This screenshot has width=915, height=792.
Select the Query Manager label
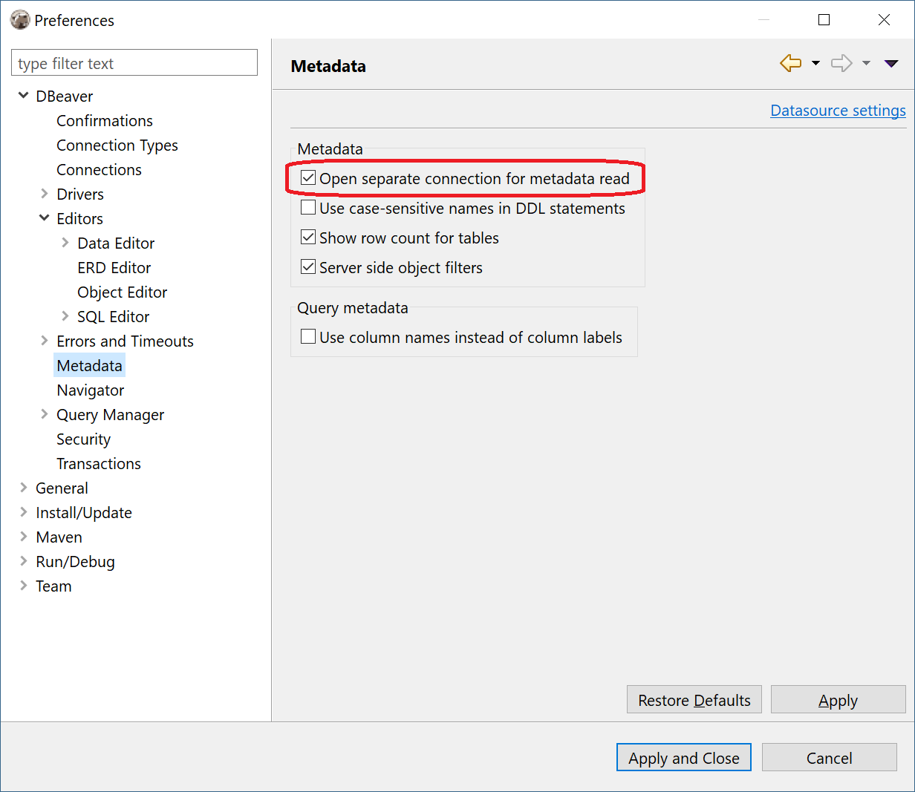[111, 415]
